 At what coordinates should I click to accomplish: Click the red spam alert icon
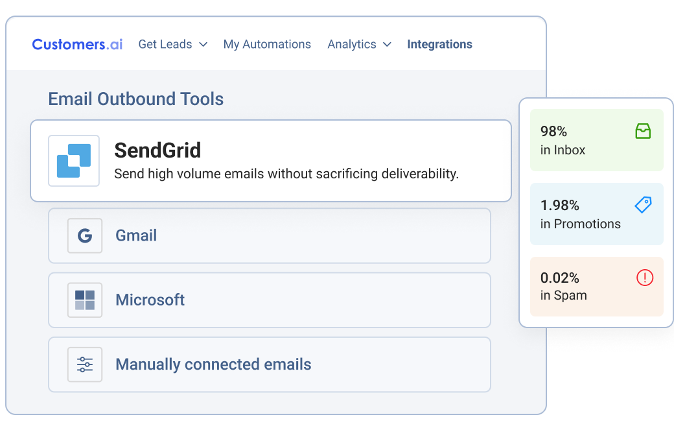coord(645,278)
